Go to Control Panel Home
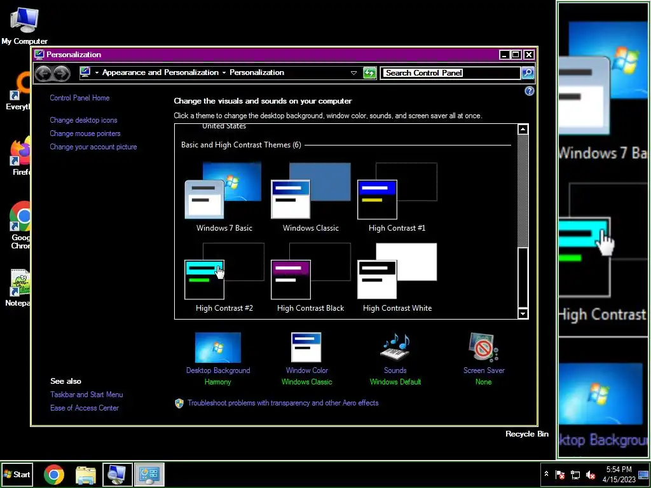Image resolution: width=651 pixels, height=488 pixels. (79, 98)
